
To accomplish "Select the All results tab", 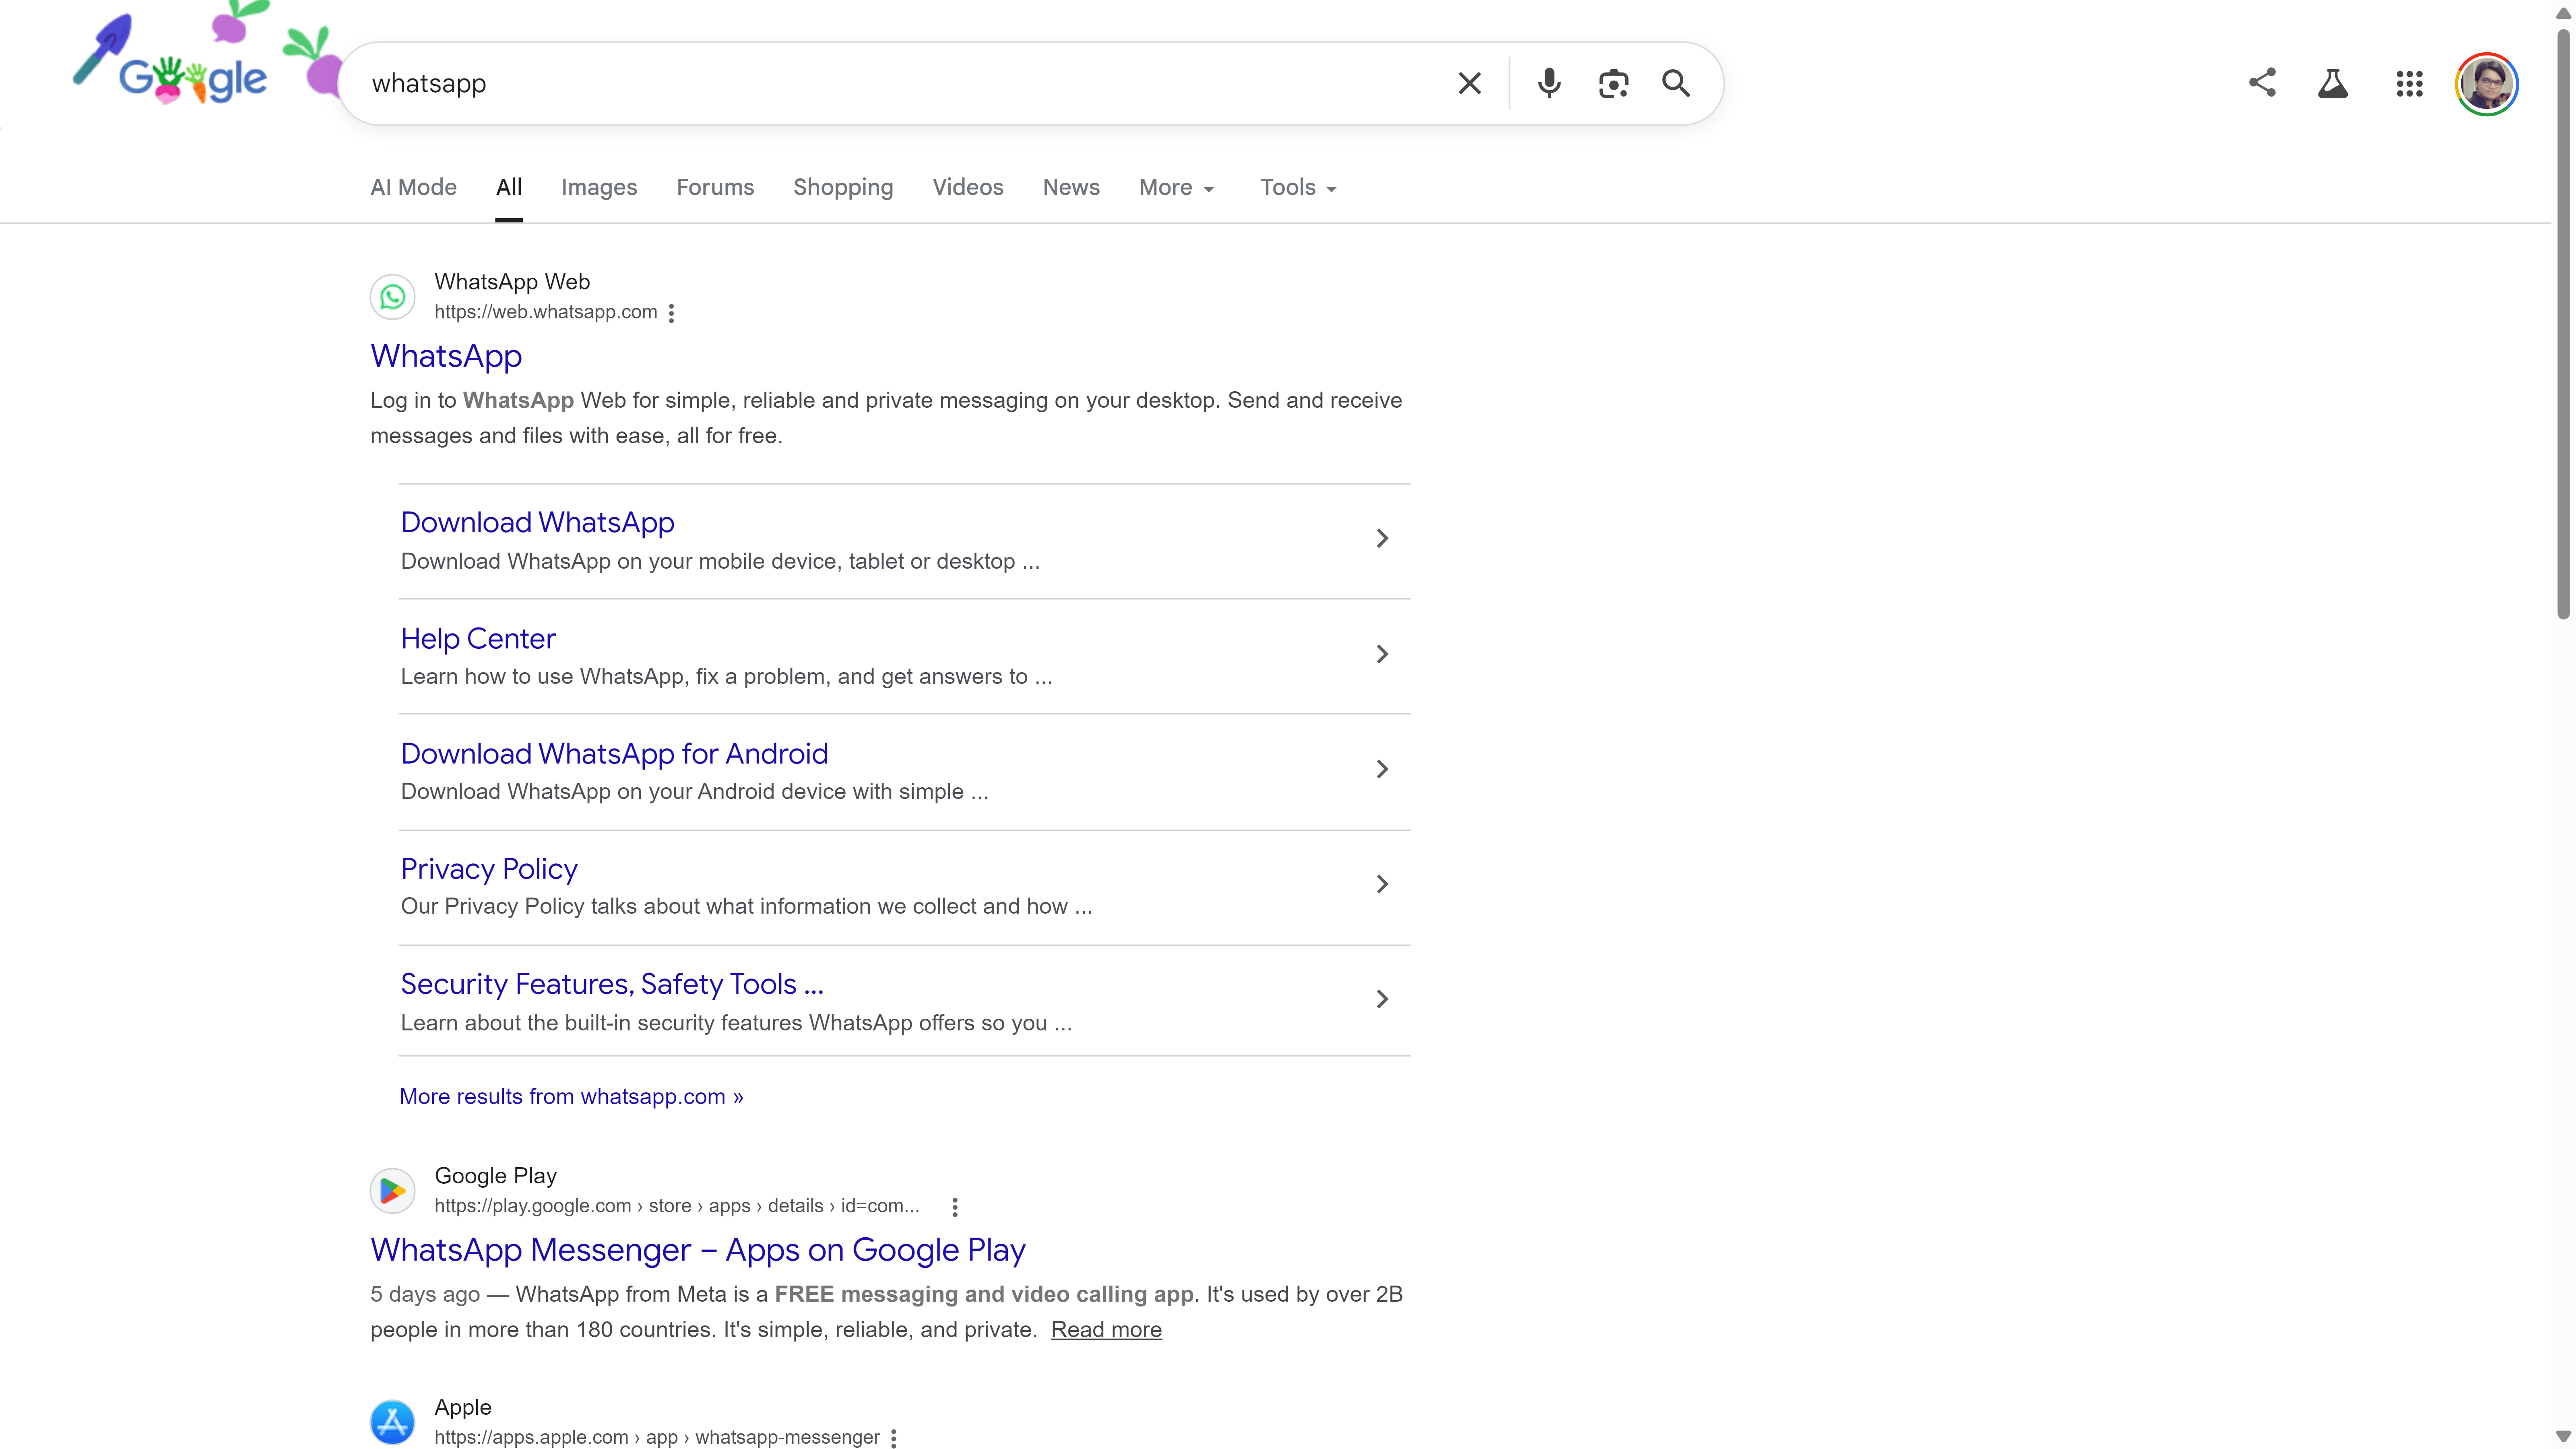I will pos(509,188).
